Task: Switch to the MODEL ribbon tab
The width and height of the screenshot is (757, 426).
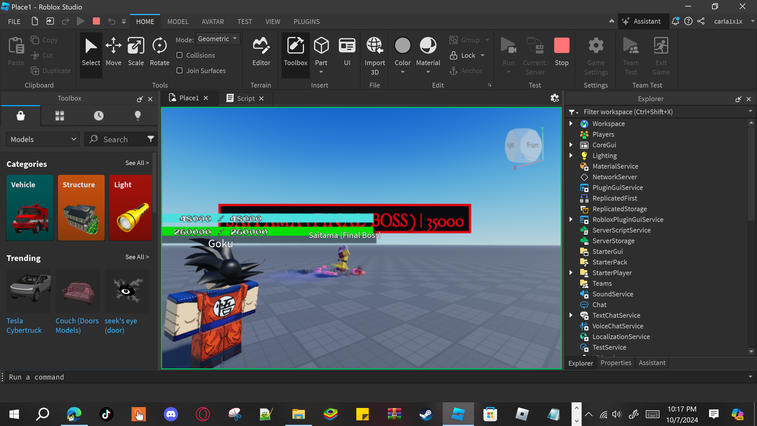Action: point(178,22)
